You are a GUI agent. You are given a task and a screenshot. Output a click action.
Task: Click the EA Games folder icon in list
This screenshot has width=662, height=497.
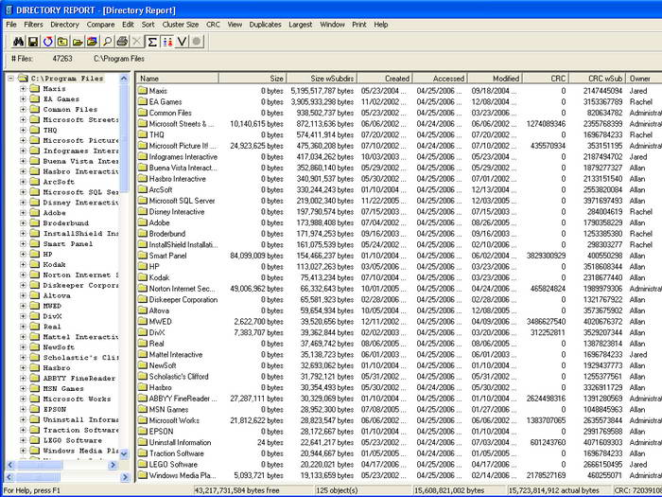pos(143,101)
